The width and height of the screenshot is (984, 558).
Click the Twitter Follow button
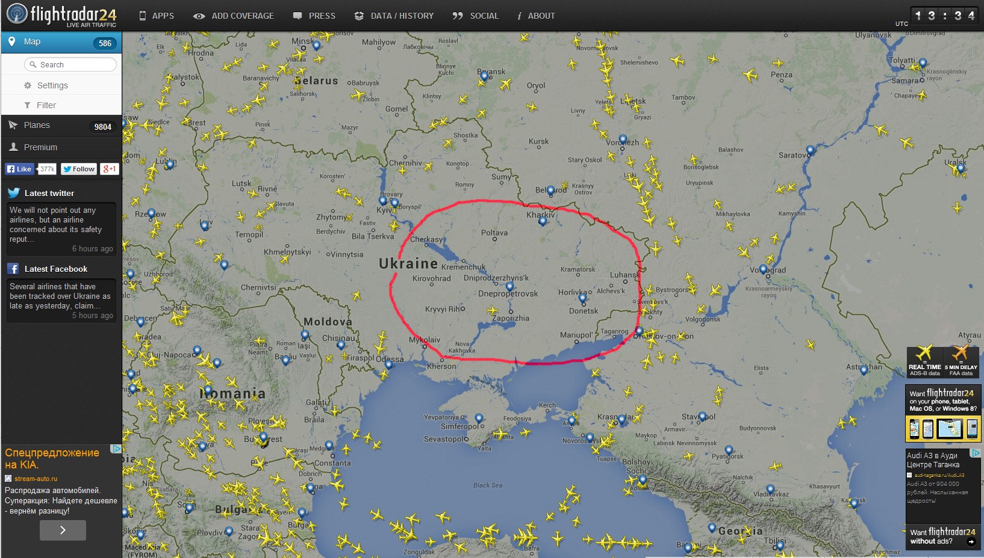point(79,169)
